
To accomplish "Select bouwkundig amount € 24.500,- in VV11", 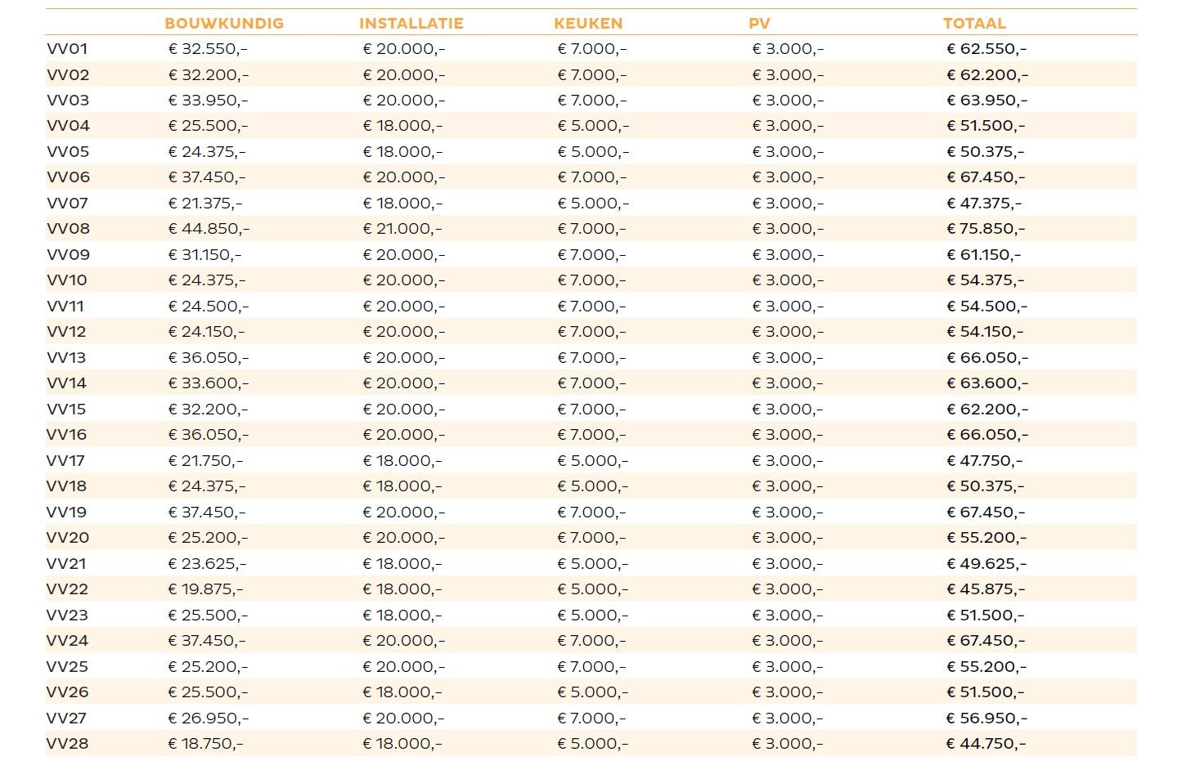I will coord(208,307).
